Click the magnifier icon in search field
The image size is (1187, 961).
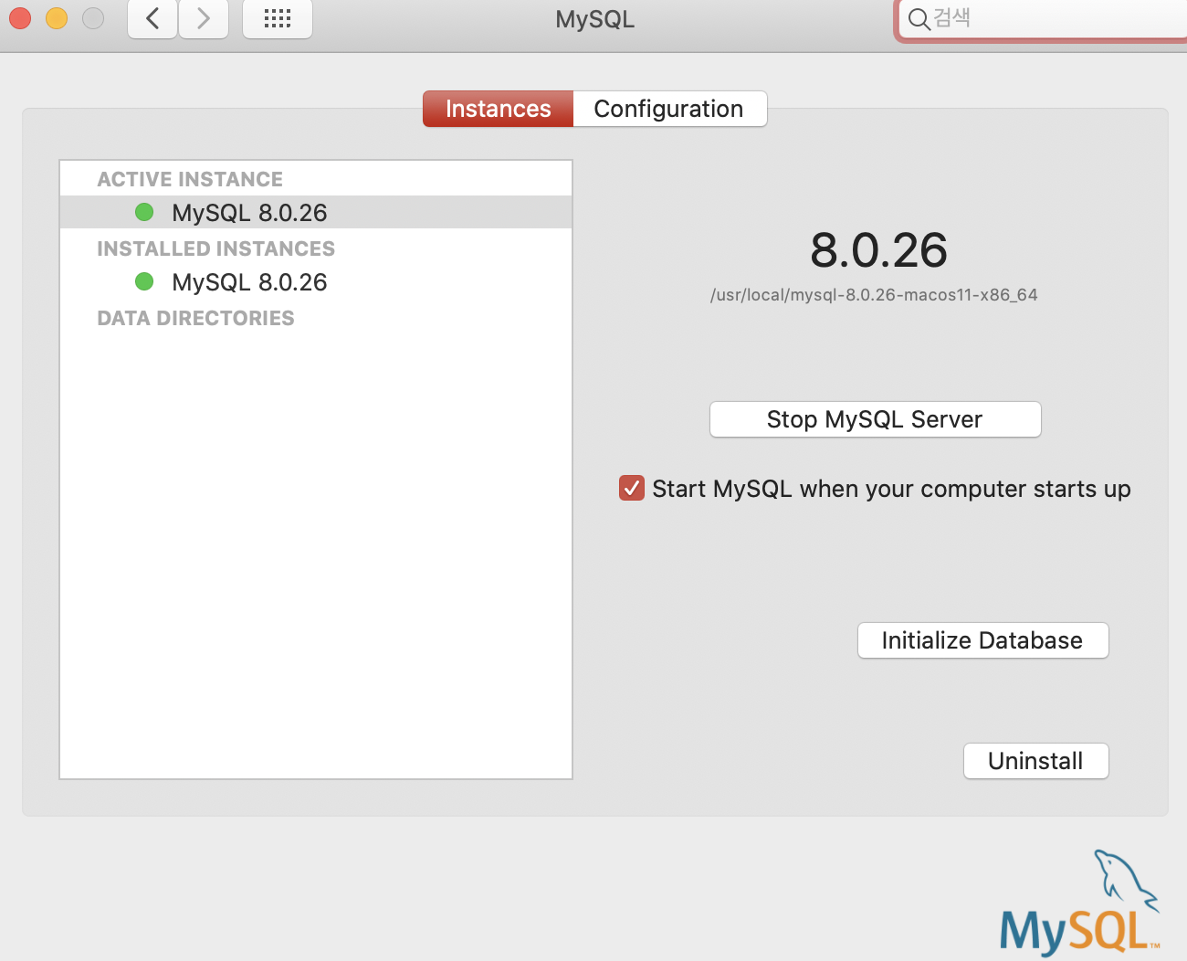919,18
